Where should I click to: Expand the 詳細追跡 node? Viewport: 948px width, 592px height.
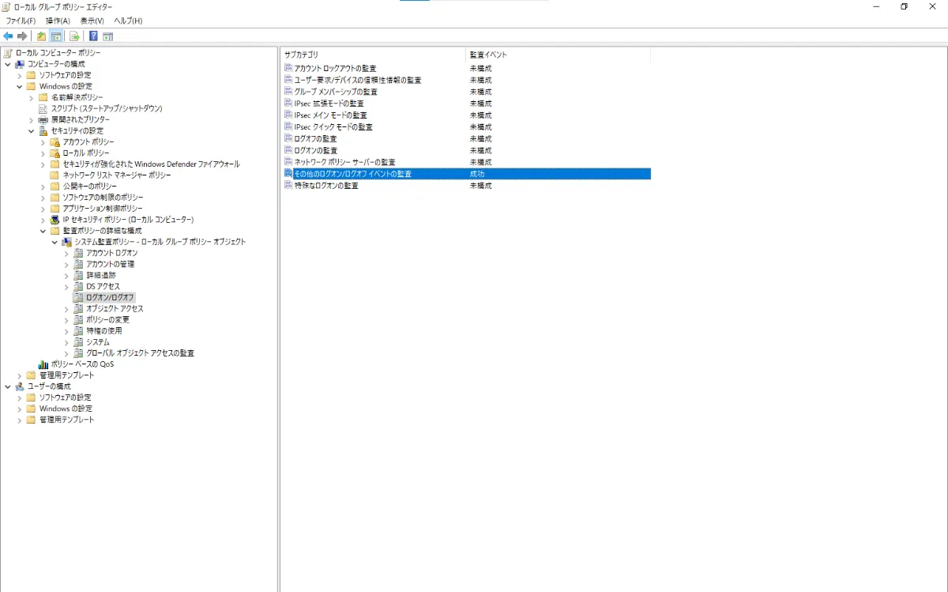(x=67, y=275)
